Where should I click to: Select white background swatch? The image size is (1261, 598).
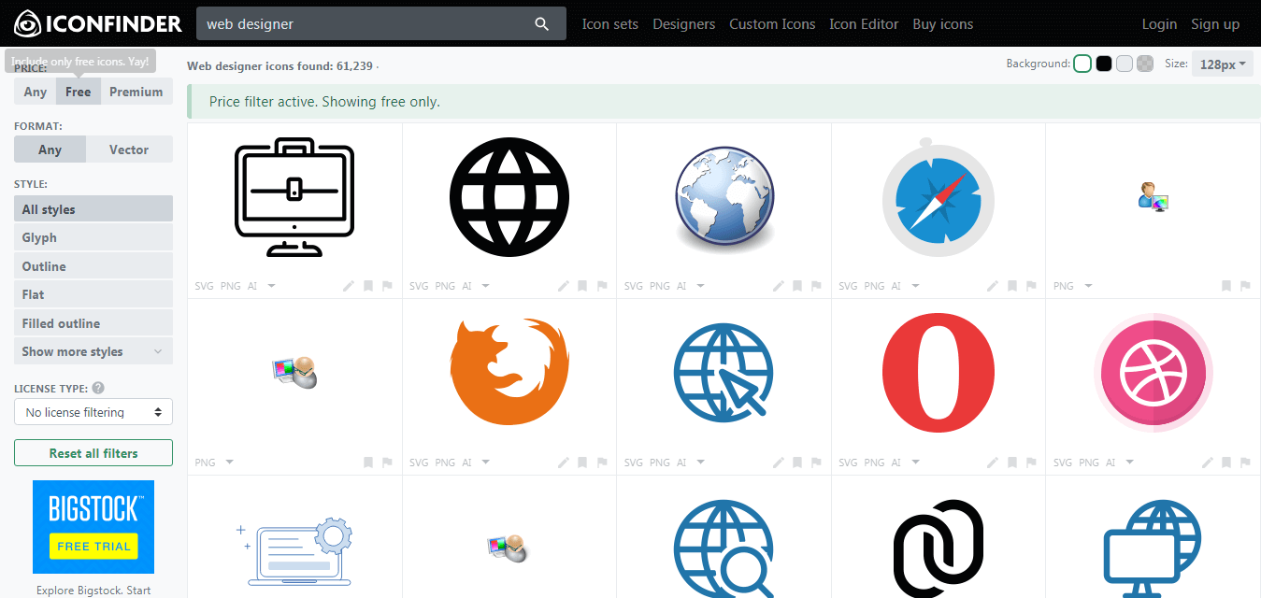[1082, 64]
